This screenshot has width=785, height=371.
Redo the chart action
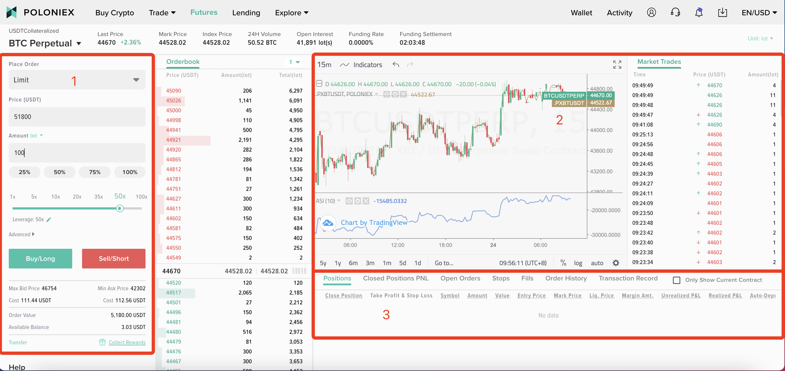(410, 64)
